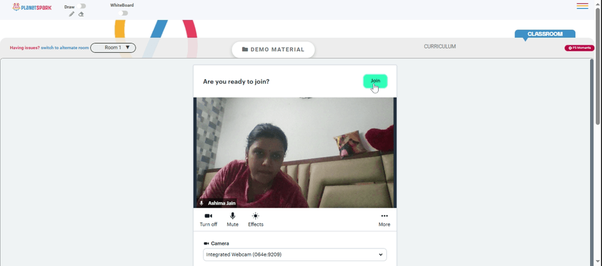Click the Join button
This screenshot has width=602, height=266.
375,81
